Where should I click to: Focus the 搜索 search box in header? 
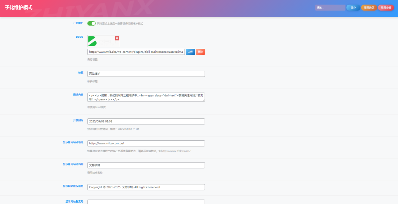click(330, 8)
